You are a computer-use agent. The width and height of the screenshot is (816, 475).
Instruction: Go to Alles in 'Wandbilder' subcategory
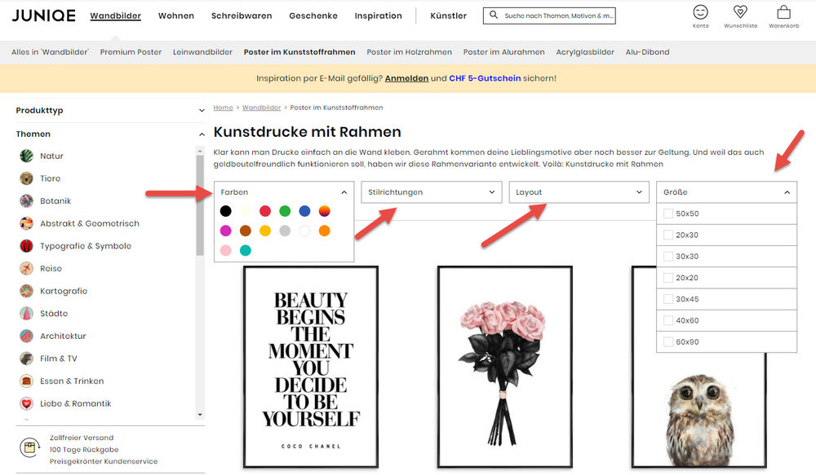click(x=50, y=52)
